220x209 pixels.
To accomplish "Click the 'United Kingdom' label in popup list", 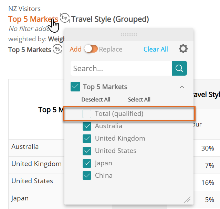I will point(120,139).
